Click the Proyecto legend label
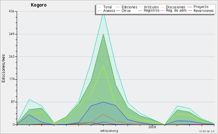Screen dimensions: 218x134 [x=201, y=7]
